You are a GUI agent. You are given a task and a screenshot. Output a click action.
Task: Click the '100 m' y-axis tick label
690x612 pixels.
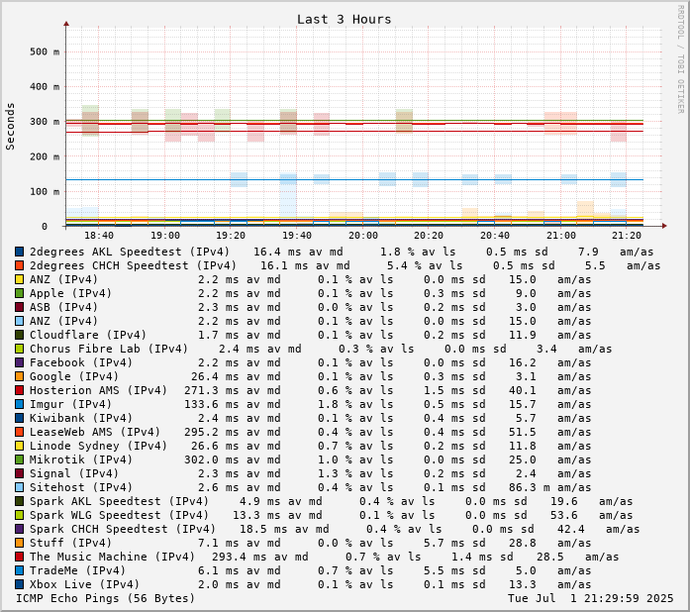point(45,191)
